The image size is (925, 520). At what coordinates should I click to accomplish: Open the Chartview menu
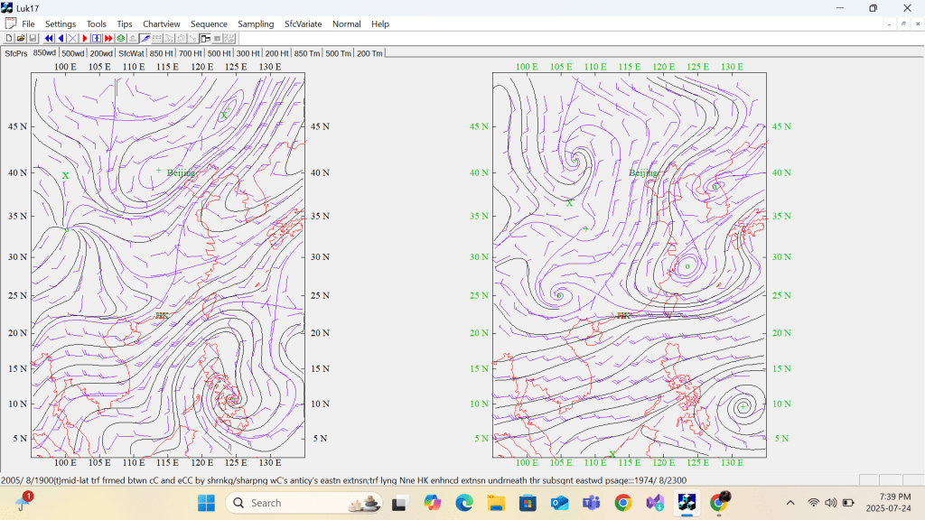(x=161, y=23)
